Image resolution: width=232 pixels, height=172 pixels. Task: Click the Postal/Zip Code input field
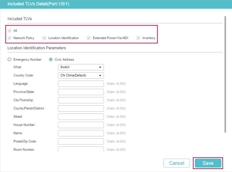coord(81,142)
